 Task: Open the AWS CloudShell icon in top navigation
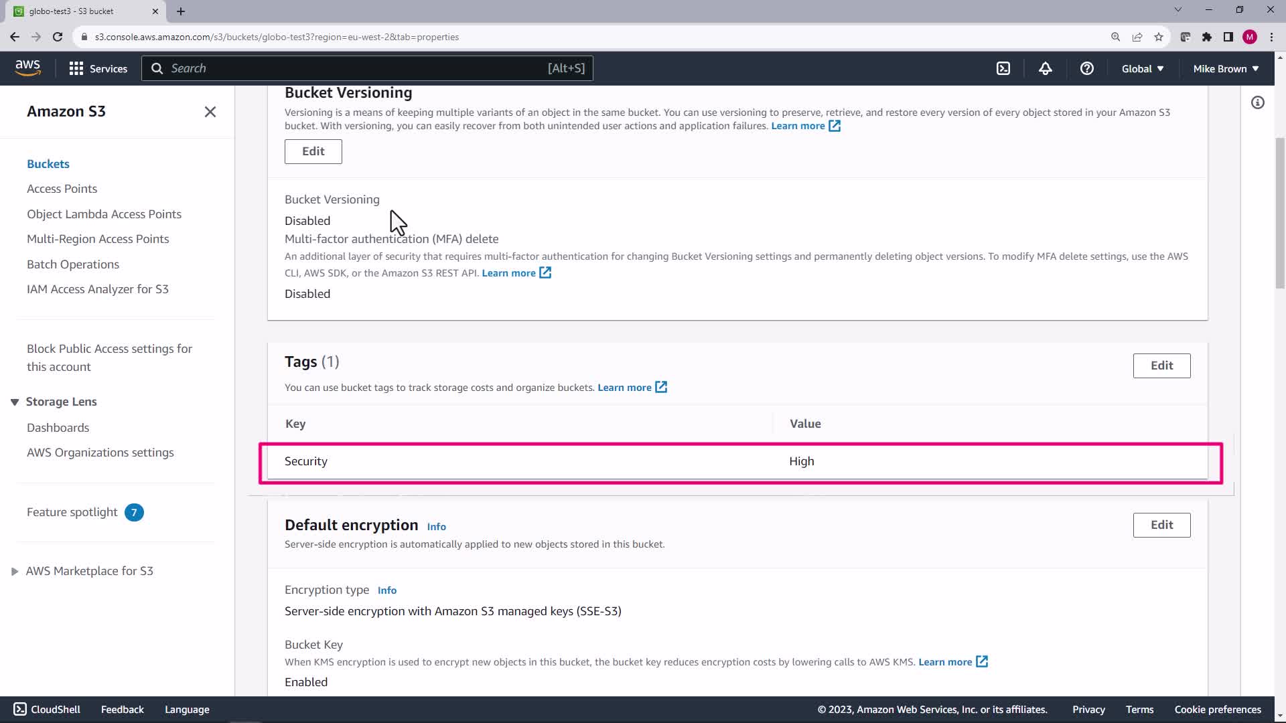1003,68
